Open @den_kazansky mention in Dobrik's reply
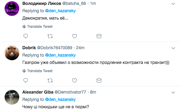The width and height of the screenshot is (180, 111). tap(61, 55)
